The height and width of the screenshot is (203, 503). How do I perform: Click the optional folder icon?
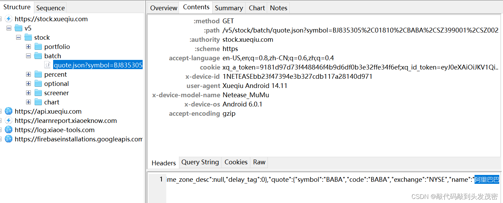tap(38, 84)
